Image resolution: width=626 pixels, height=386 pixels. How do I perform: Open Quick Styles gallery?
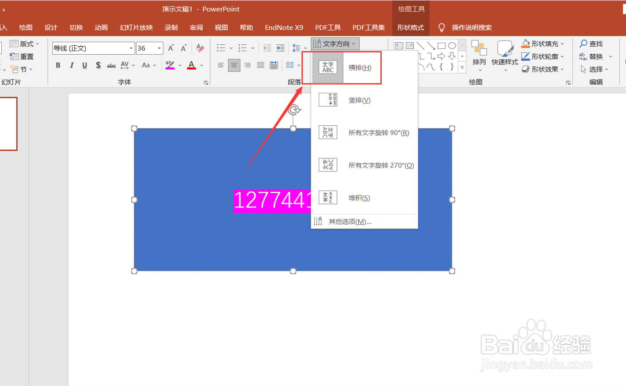tap(505, 56)
